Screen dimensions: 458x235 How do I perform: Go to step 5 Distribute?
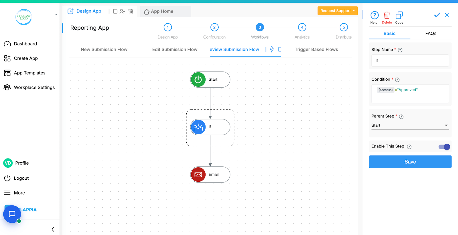[x=344, y=27]
